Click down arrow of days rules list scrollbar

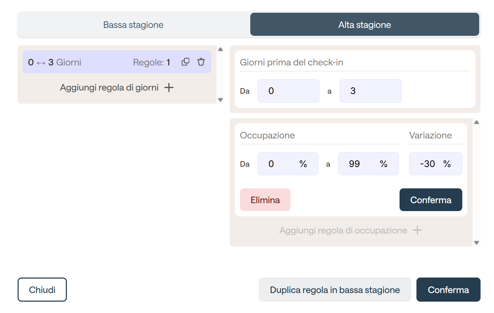pyautogui.click(x=221, y=100)
